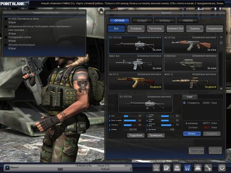Open settings with the wrench icon

point(208,168)
